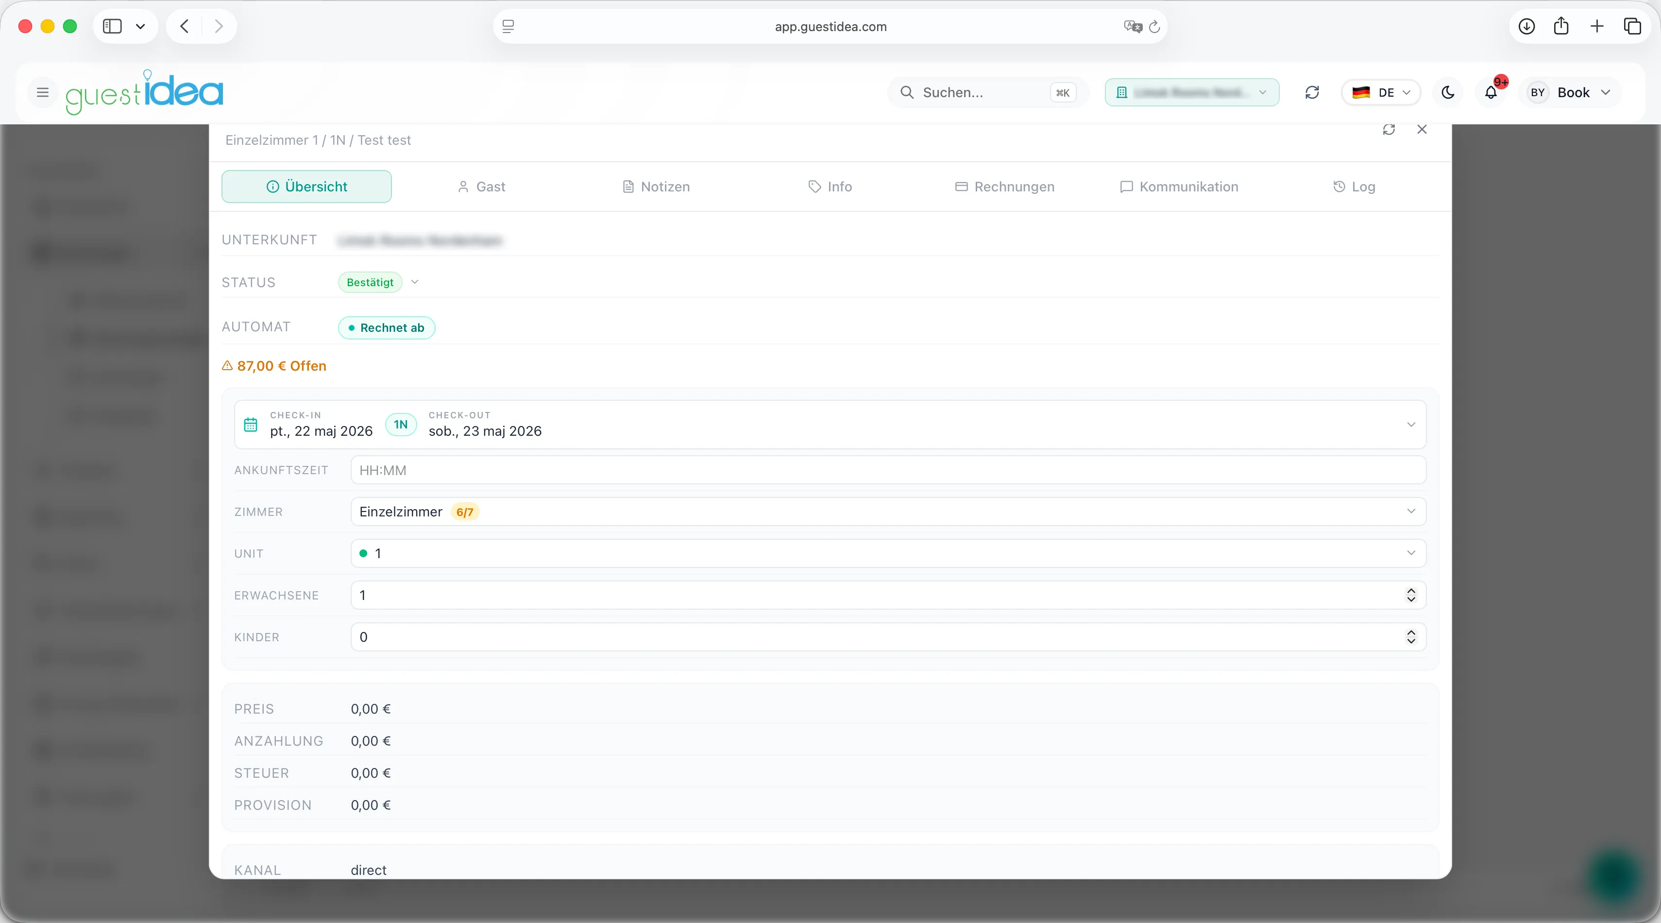Toggle dark mode moon icon

pos(1448,92)
